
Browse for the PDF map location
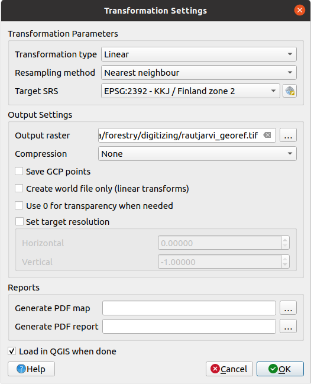[x=288, y=308]
